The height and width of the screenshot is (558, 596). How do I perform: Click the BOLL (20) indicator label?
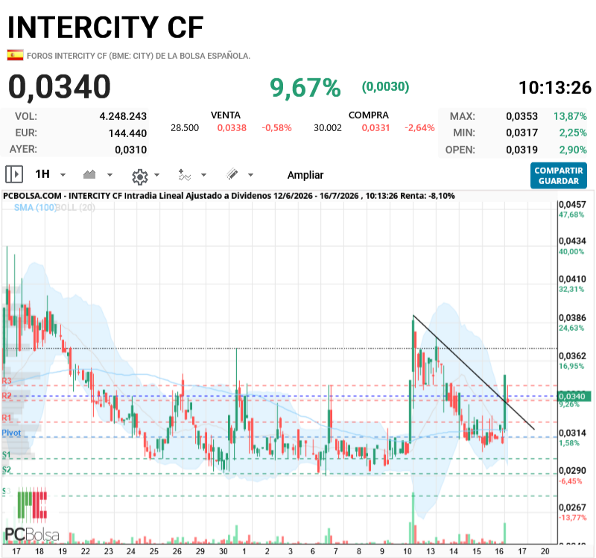click(x=75, y=208)
